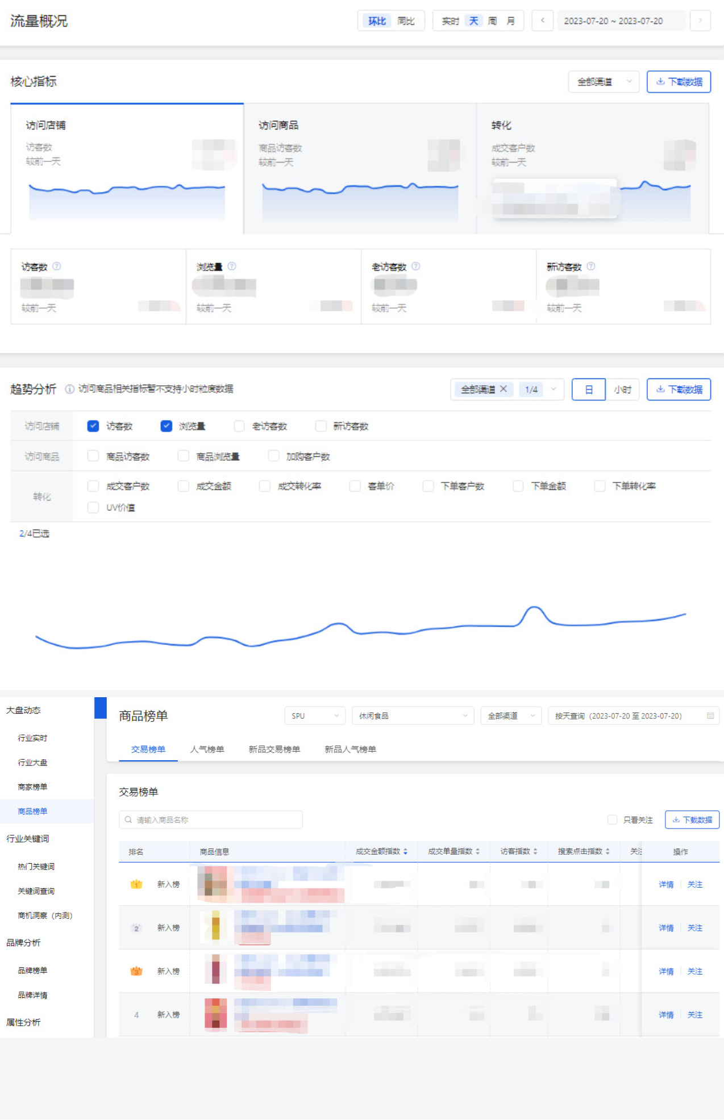The image size is (724, 1120).
Task: Check the 访客数 trend checkbox
Action: [x=93, y=426]
